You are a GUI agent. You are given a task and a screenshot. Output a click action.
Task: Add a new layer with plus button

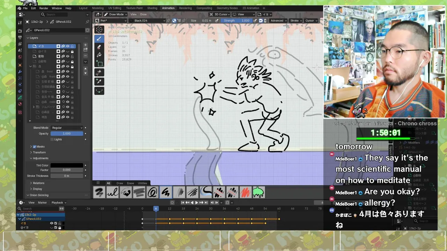click(85, 45)
